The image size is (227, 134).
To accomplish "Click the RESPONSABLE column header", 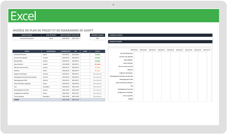I will pos(51,51).
